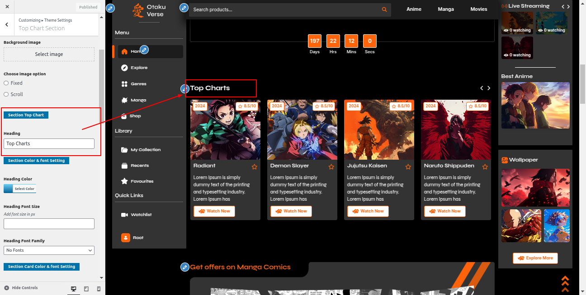This screenshot has height=295, width=586.
Task: Click the search magnifier icon
Action: 384,9
